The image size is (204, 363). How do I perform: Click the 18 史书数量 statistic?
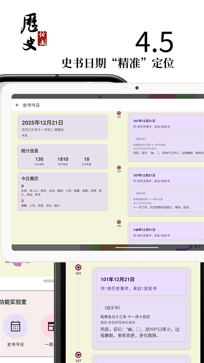pos(87,161)
